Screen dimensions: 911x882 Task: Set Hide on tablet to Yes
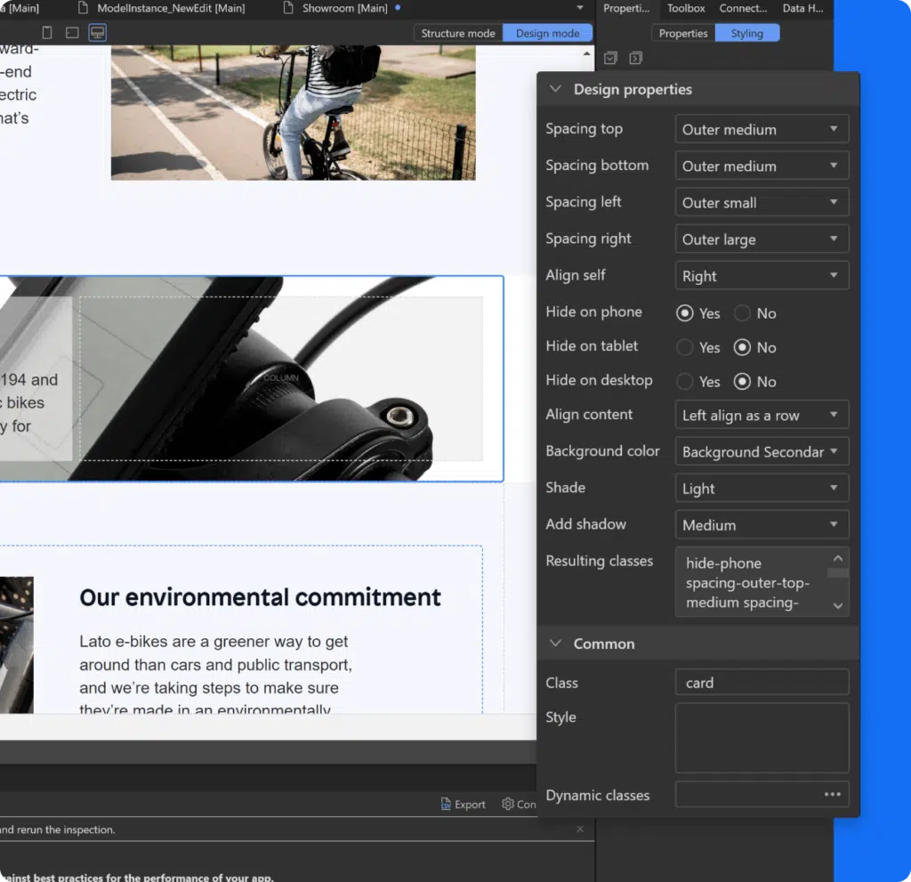pyautogui.click(x=685, y=347)
